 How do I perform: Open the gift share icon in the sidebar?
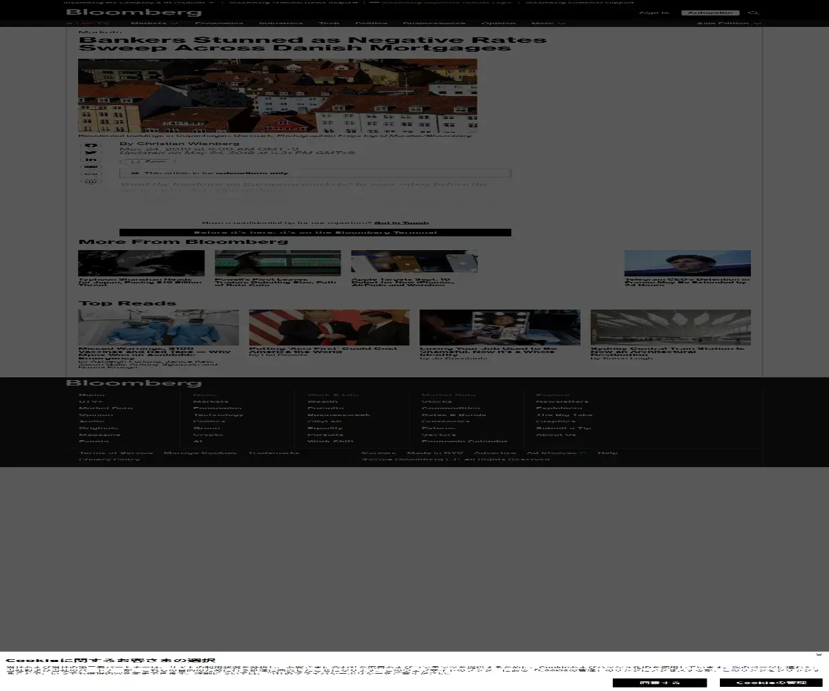tap(90, 181)
